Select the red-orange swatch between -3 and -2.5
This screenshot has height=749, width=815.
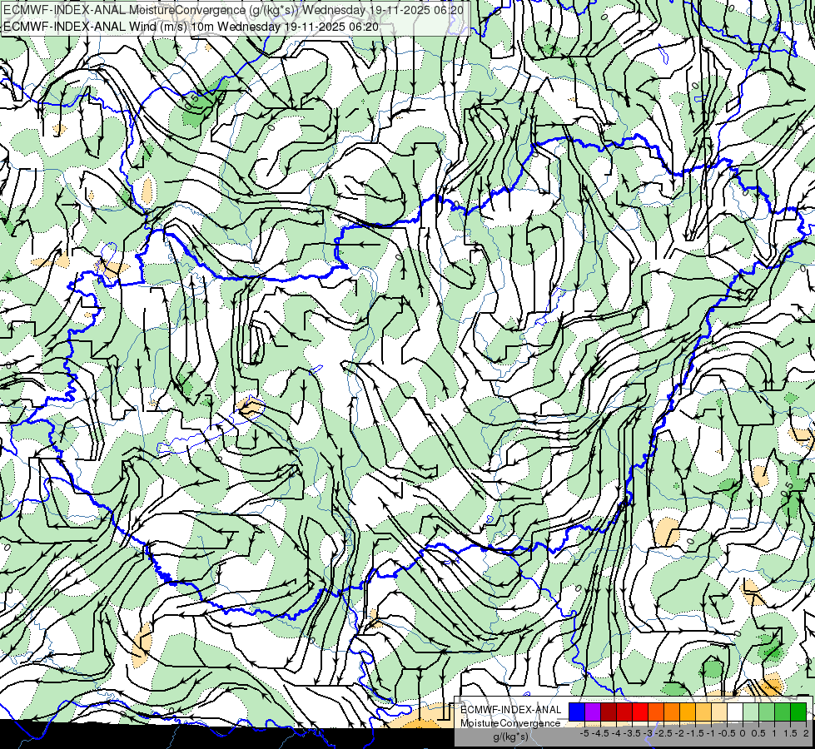[x=656, y=712]
